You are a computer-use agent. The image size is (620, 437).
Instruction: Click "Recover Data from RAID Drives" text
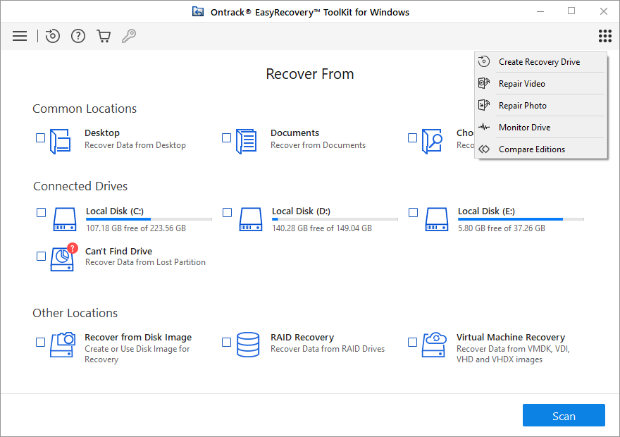(328, 349)
